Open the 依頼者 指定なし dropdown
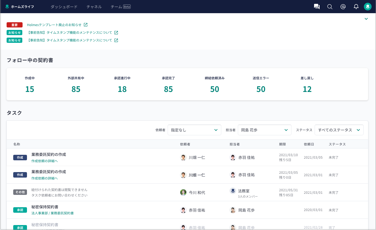The width and height of the screenshot is (376, 230). tap(194, 130)
